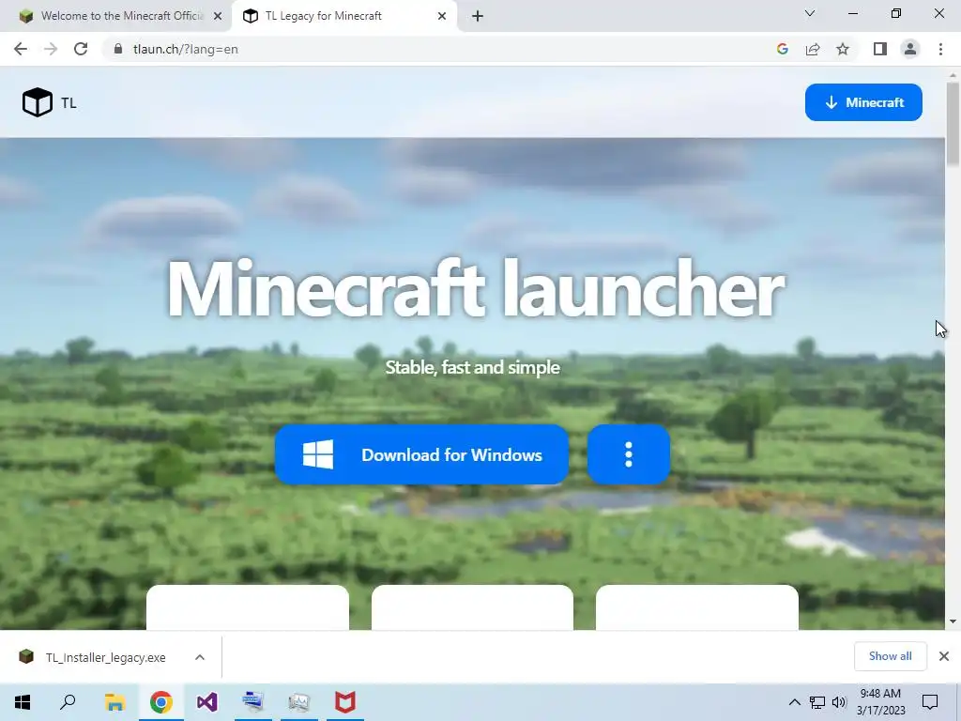961x721 pixels.
Task: Open the computer window app in taskbar
Action: tap(253, 702)
